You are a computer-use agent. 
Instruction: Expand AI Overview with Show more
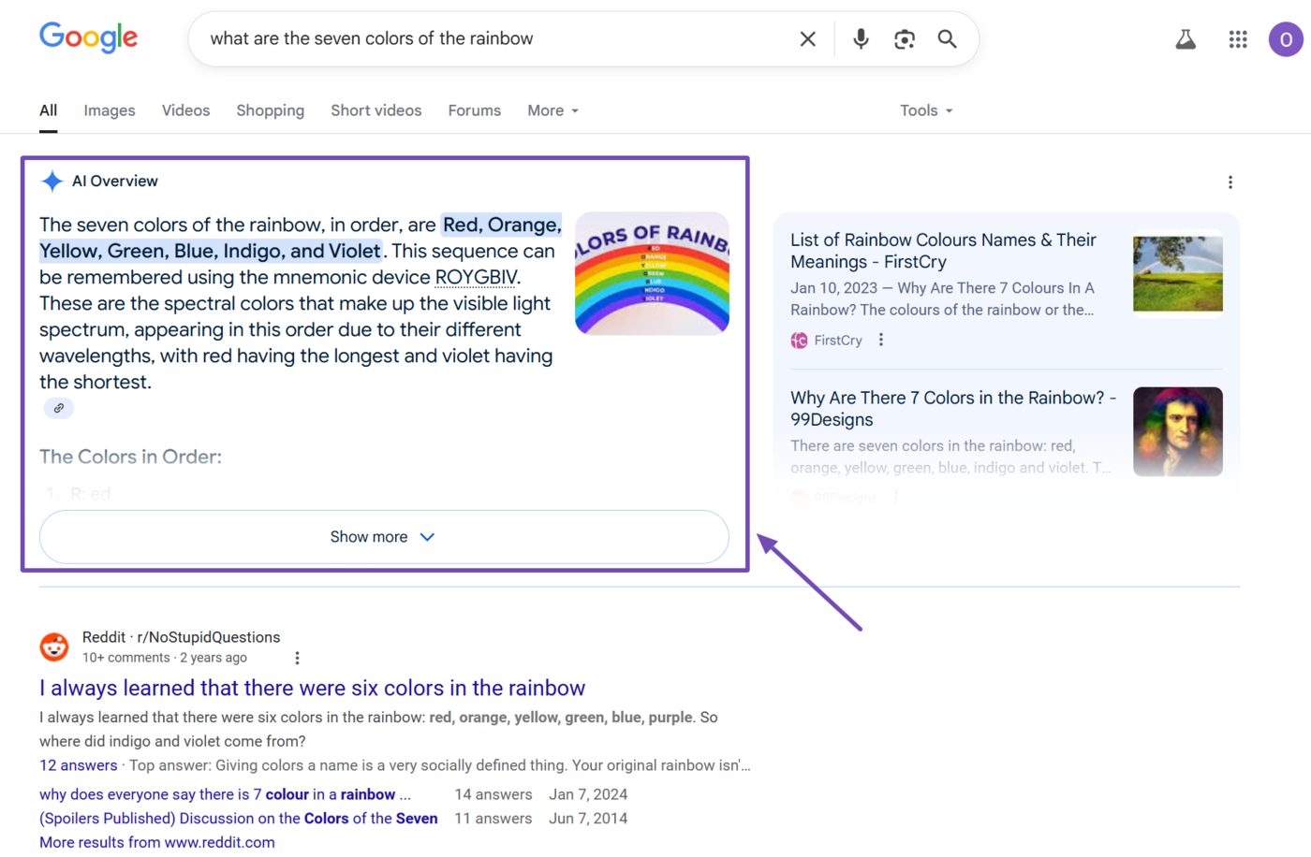point(384,537)
